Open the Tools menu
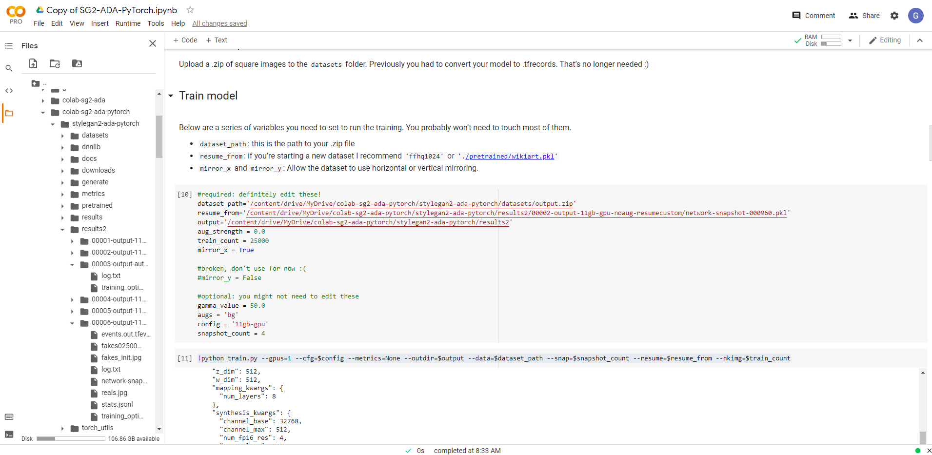The image size is (932, 455). click(x=155, y=23)
